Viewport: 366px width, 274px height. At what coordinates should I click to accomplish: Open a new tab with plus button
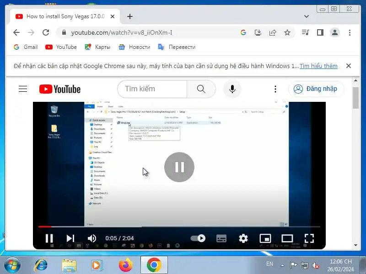tap(130, 16)
